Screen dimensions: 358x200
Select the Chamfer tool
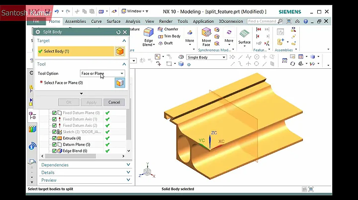coord(168,29)
